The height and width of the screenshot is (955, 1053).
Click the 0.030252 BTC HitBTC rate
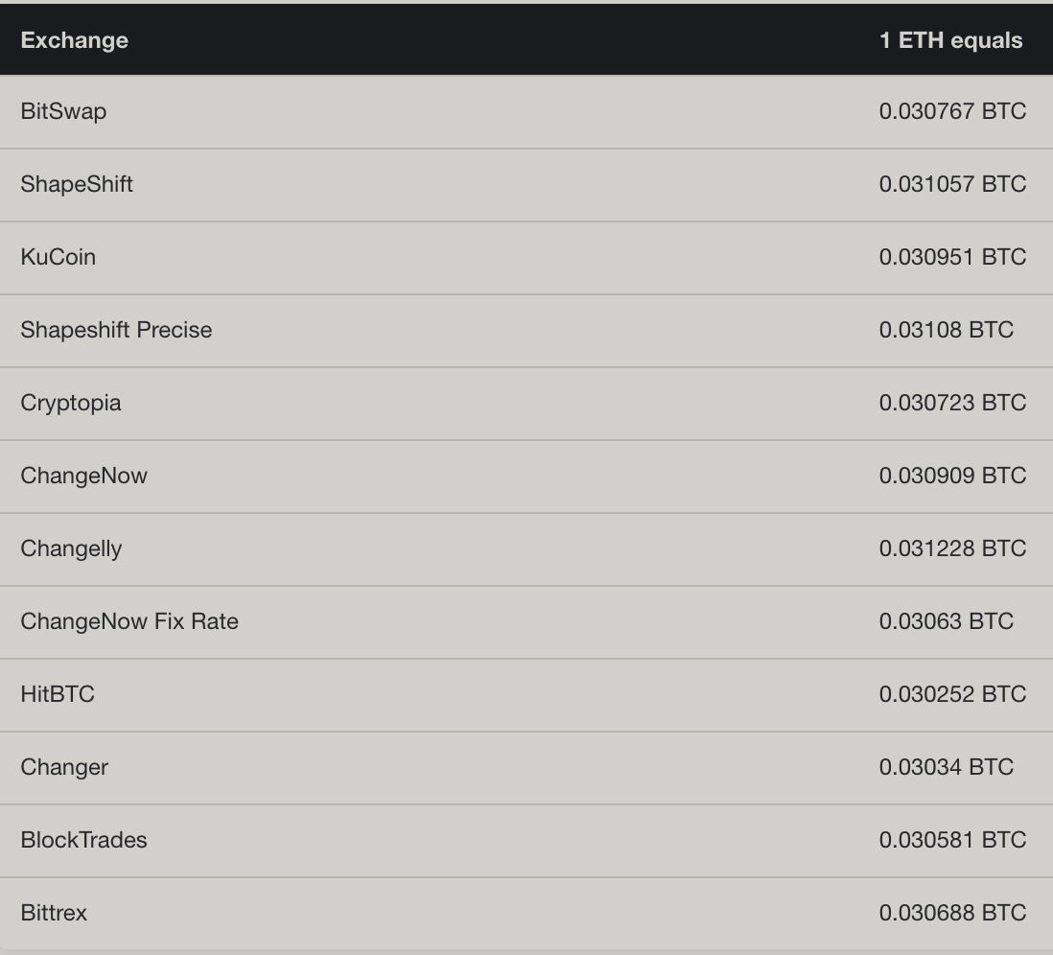[952, 694]
